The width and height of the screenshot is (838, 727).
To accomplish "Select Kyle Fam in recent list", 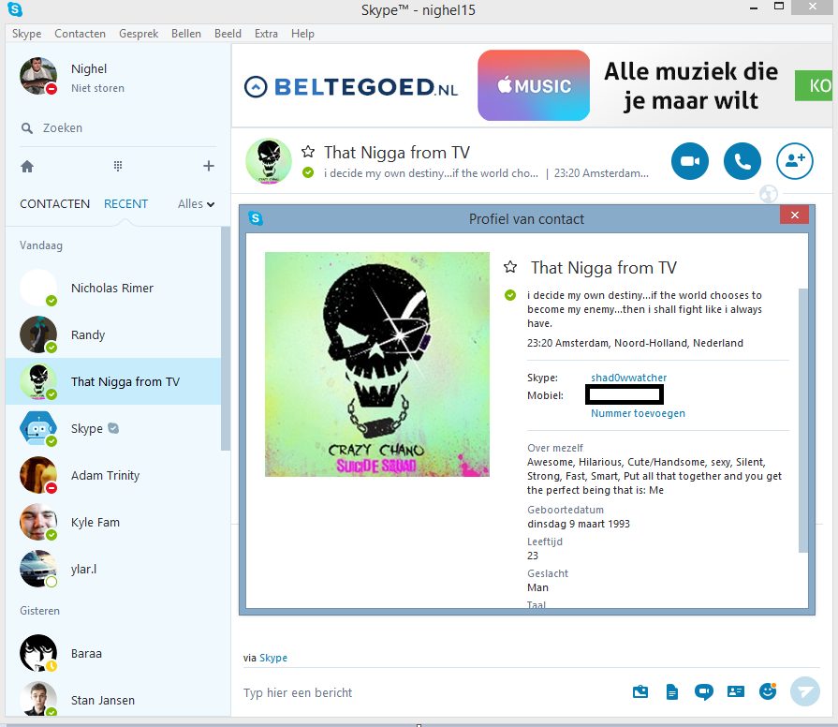I will point(112,522).
